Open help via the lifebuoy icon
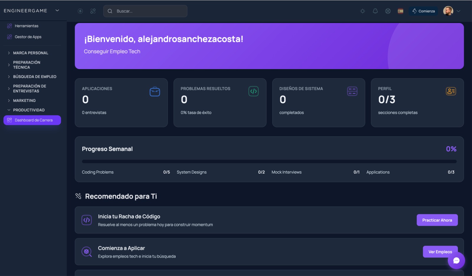Viewport: 472px width, 276px height. click(x=388, y=11)
